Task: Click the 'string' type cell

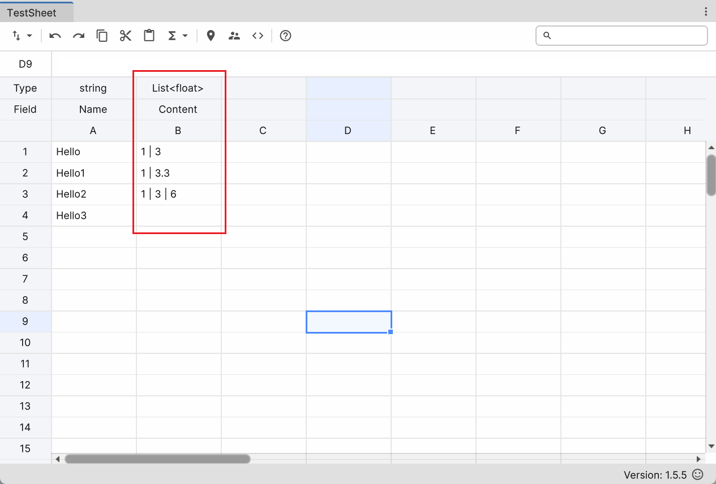Action: tap(93, 88)
